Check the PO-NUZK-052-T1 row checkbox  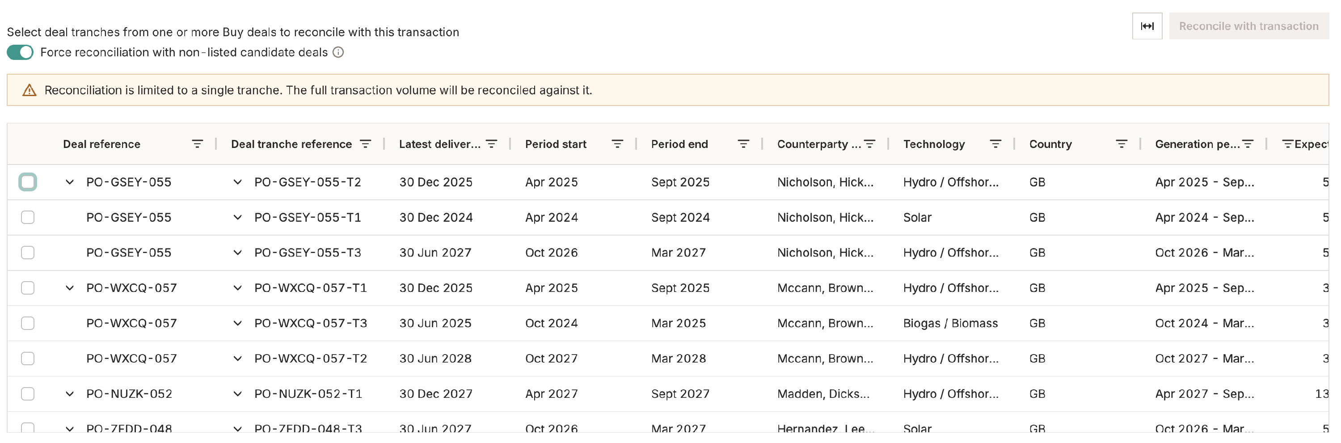tap(28, 394)
